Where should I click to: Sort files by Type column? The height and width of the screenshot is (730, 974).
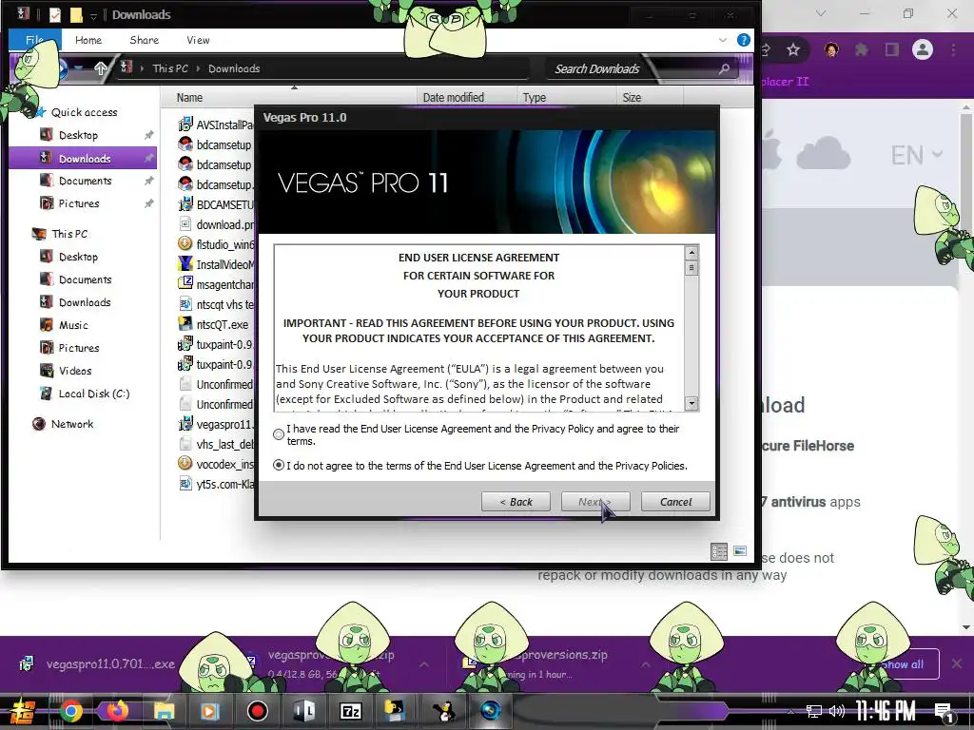coord(535,98)
